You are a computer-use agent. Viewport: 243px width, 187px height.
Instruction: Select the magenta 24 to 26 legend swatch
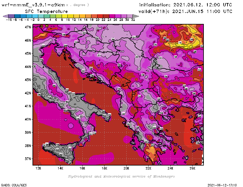click(112, 16)
